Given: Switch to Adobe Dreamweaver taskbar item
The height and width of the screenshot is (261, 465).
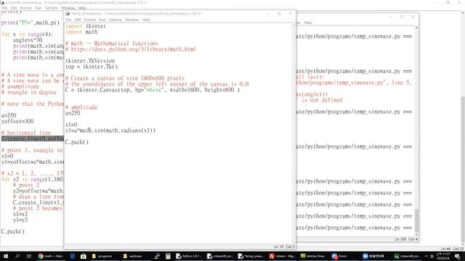Looking at the screenshot, I should coord(313,256).
